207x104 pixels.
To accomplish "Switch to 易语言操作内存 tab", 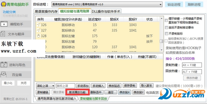I will [x=46, y=11].
